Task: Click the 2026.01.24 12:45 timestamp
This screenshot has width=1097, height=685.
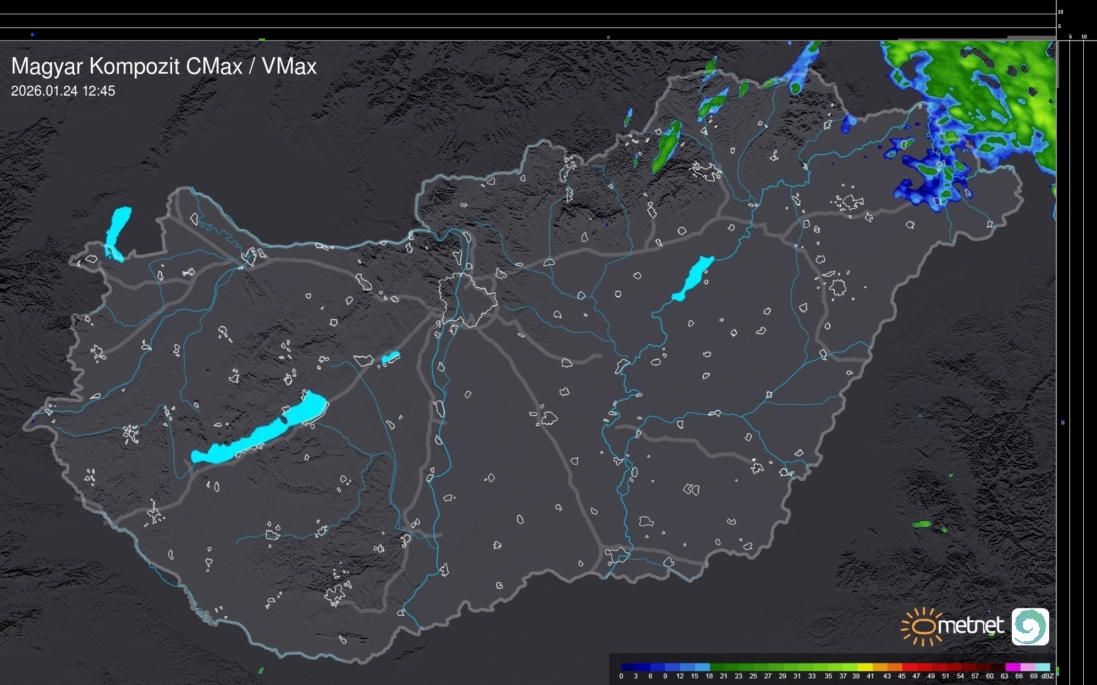Action: (63, 91)
